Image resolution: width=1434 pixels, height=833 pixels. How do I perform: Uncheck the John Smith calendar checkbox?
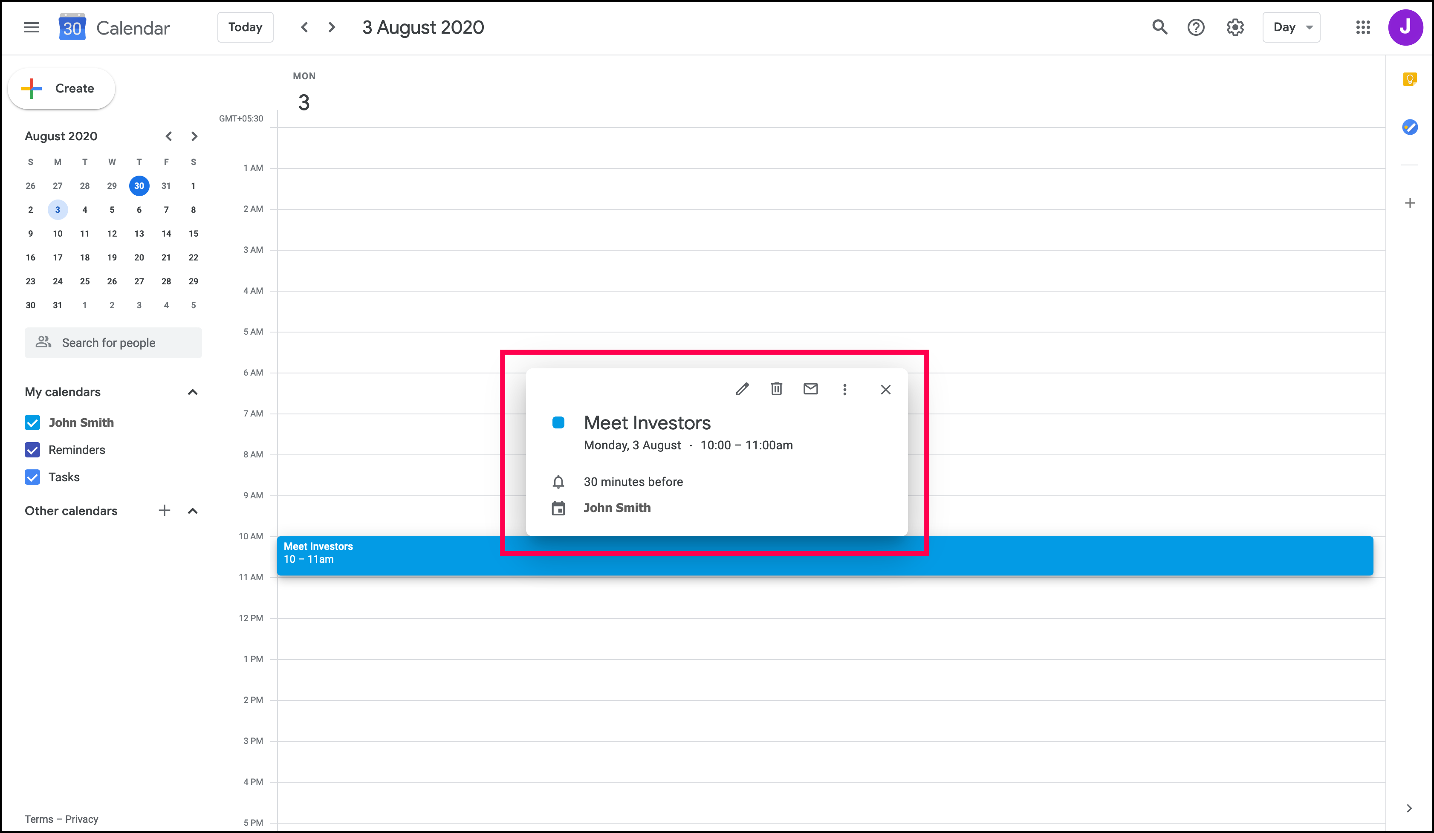[32, 423]
